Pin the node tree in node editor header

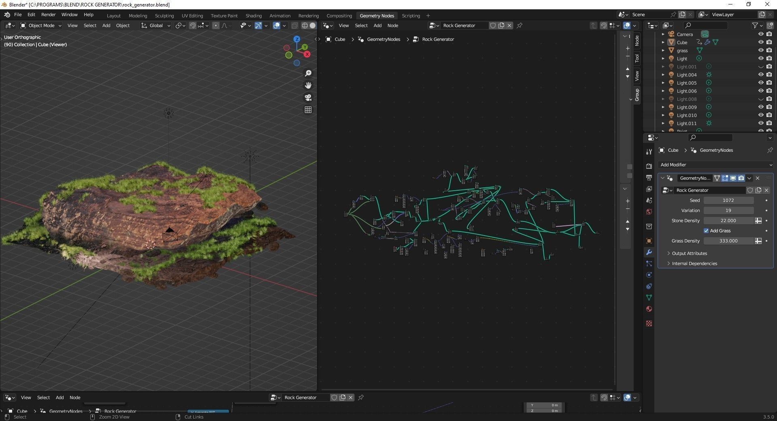(519, 26)
